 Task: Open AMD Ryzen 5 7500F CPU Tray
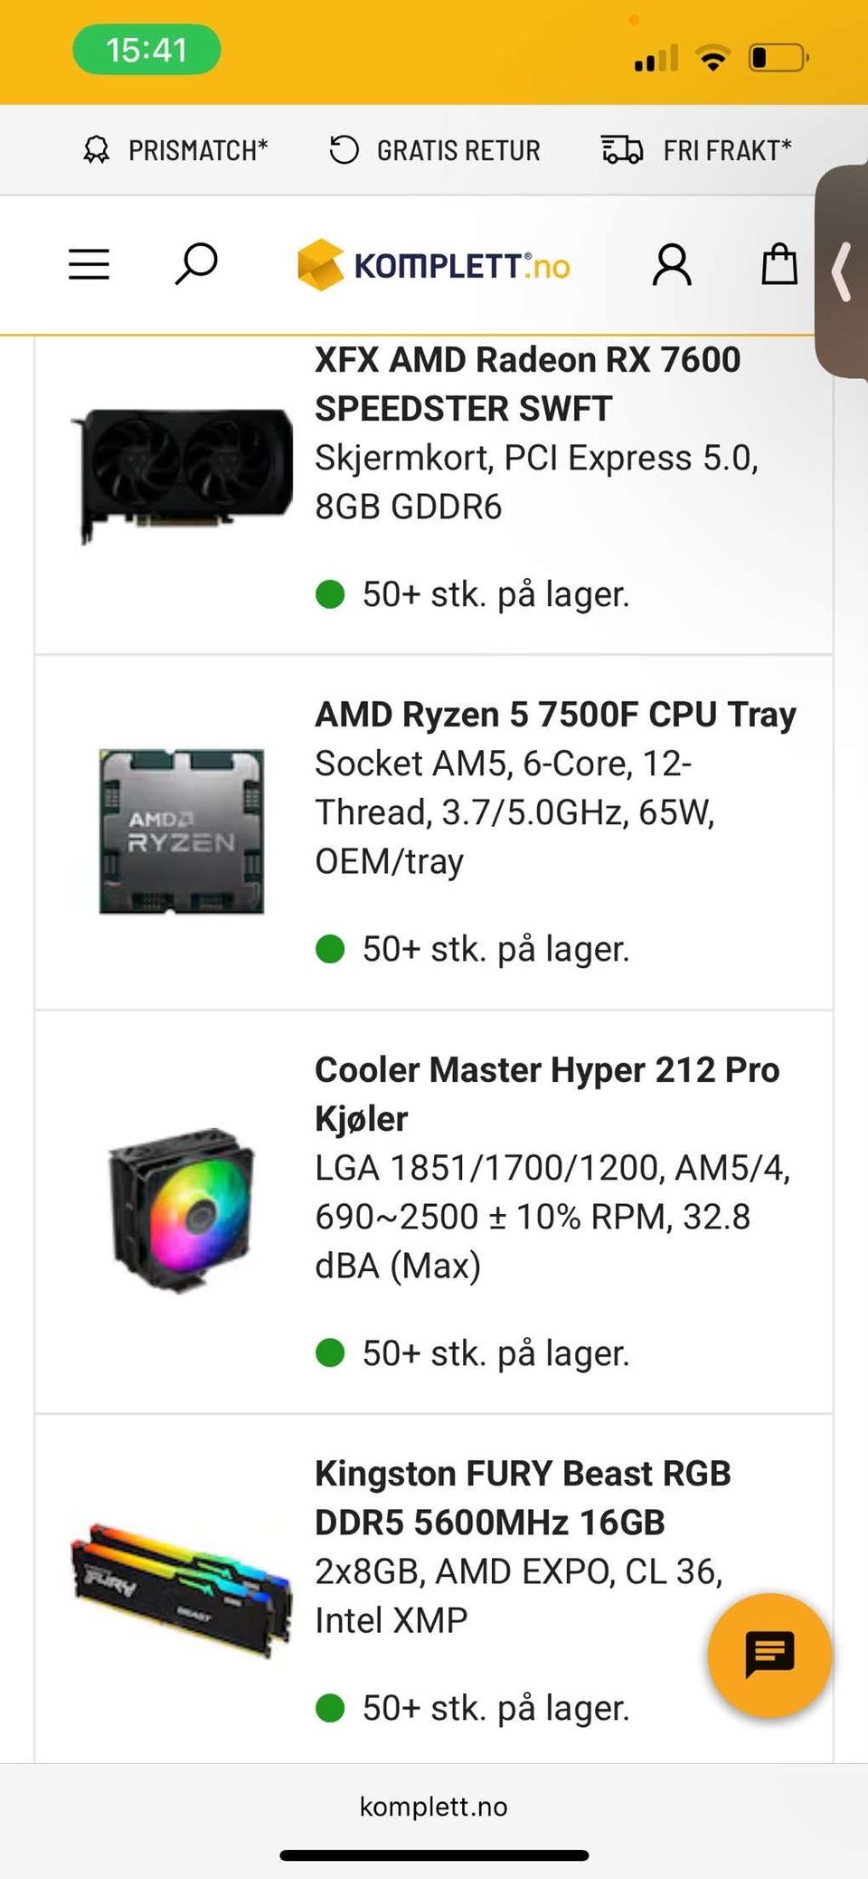click(x=555, y=715)
